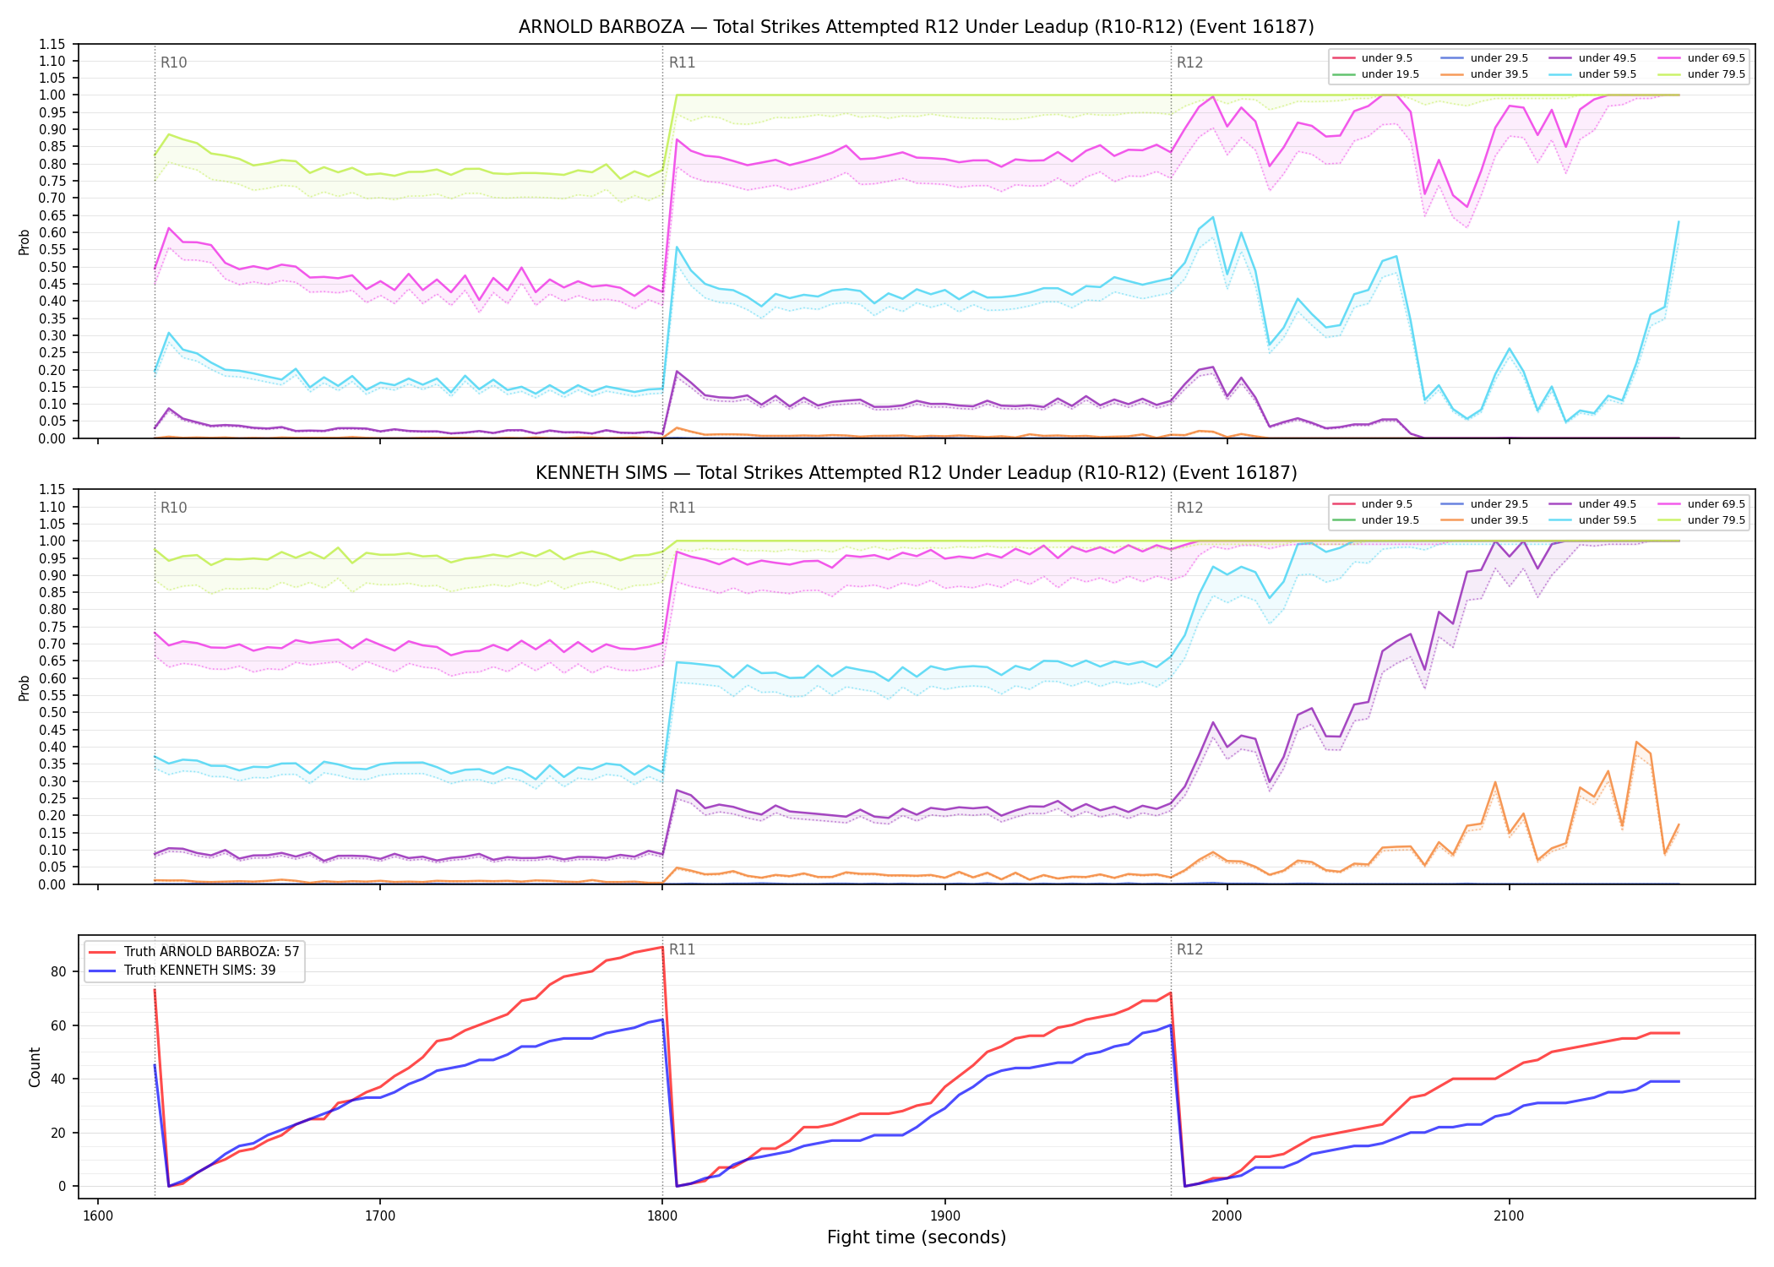Click the R10 round marker in the Barboza chart

pos(173,63)
